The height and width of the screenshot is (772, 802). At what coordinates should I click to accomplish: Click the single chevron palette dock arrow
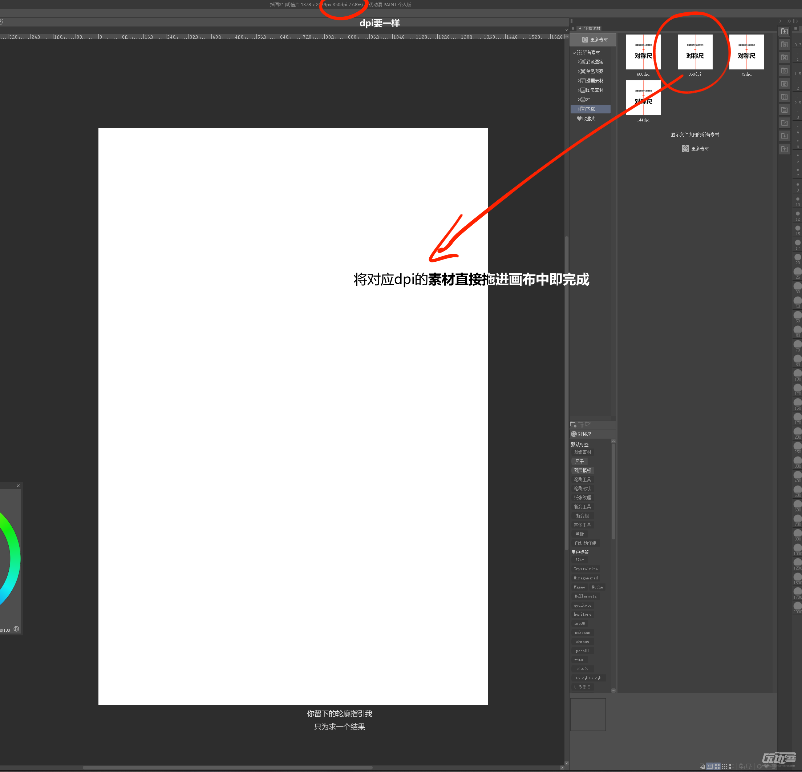click(x=780, y=21)
